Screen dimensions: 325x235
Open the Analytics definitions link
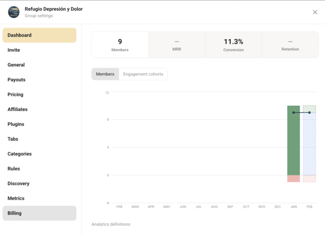point(111,224)
